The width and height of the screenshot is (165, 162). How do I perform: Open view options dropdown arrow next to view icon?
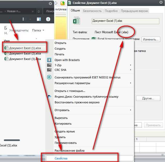[x=30, y=19]
